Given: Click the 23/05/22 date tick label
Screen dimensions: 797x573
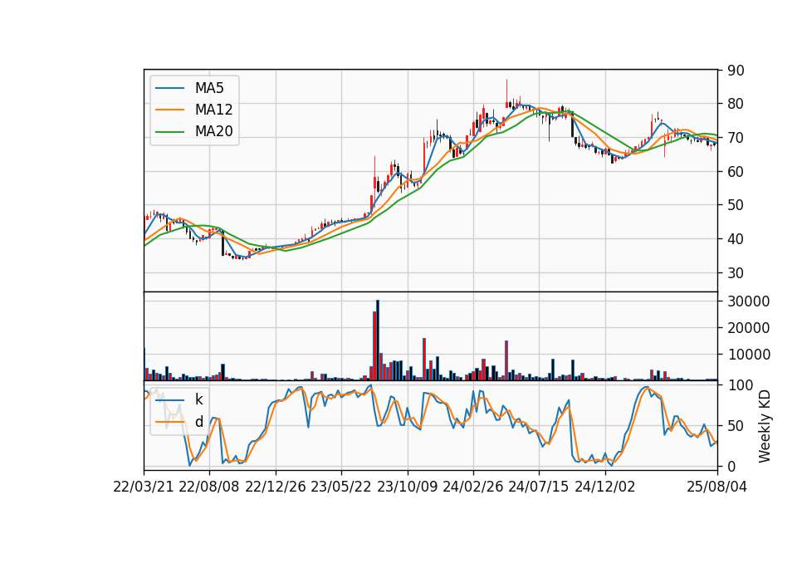Looking at the screenshot, I should coord(341,487).
